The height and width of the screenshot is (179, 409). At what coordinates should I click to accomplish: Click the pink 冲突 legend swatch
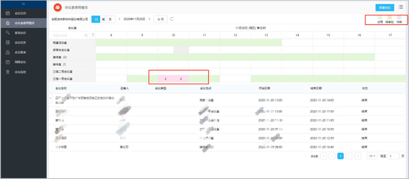[x=399, y=18]
